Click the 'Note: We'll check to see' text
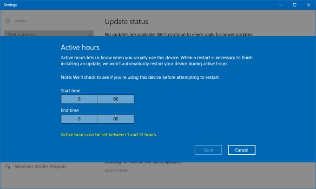The height and width of the screenshot is (189, 316). pyautogui.click(x=140, y=77)
